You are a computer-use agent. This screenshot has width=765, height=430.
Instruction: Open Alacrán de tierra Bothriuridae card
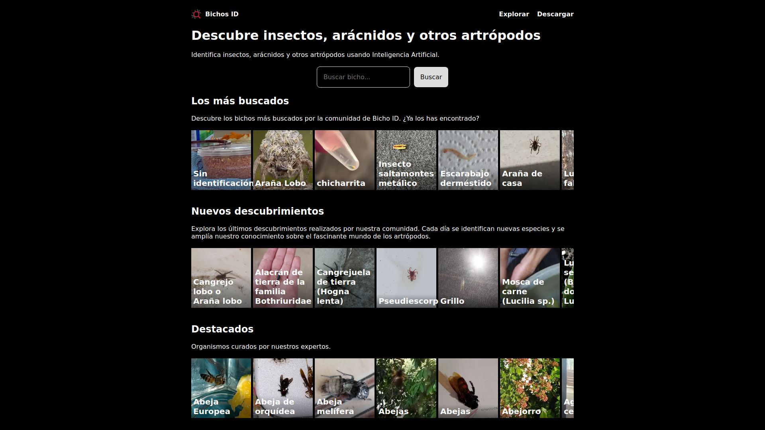282,278
